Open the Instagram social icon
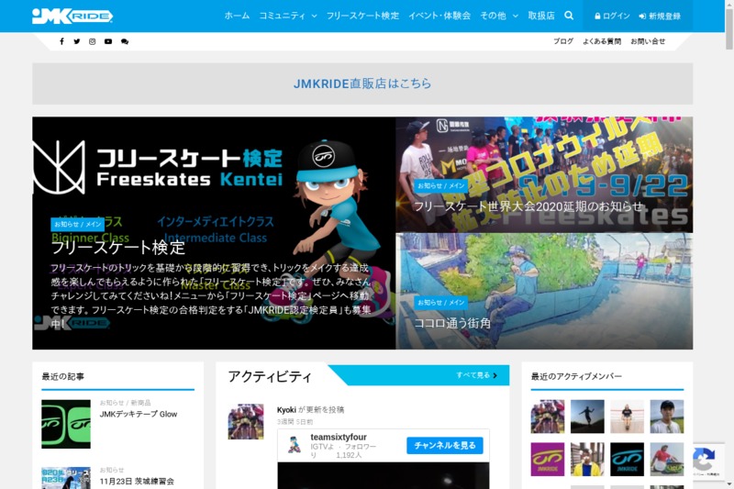The width and height of the screenshot is (734, 489). click(93, 41)
